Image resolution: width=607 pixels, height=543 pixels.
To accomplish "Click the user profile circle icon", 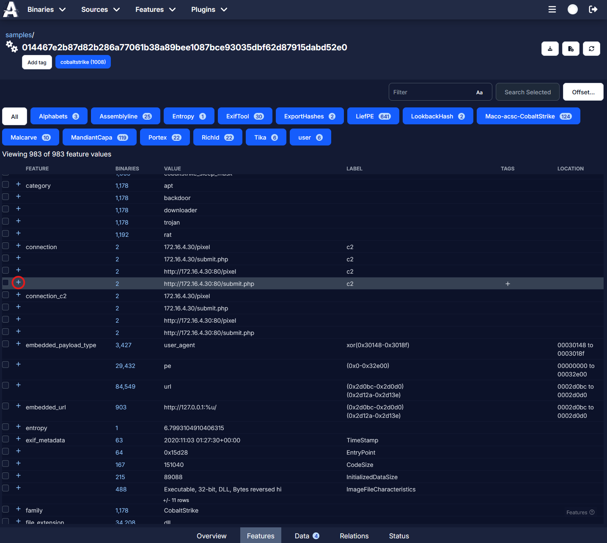I will [x=572, y=9].
